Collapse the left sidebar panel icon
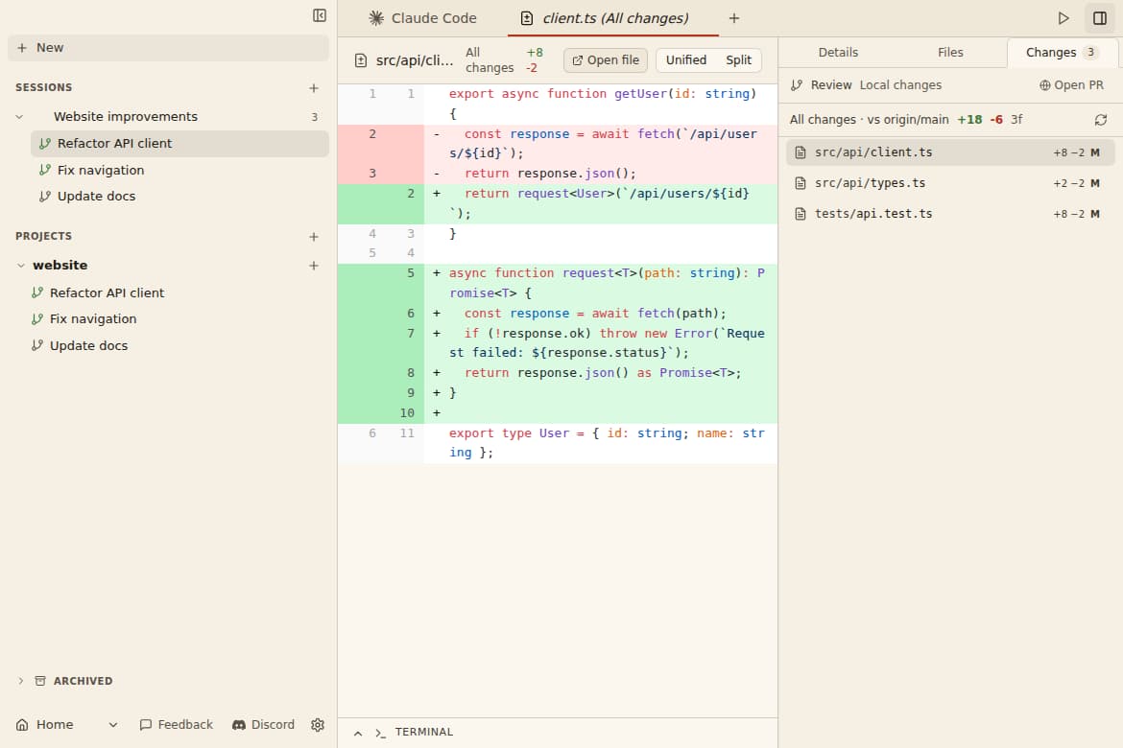1123x748 pixels. pos(320,15)
